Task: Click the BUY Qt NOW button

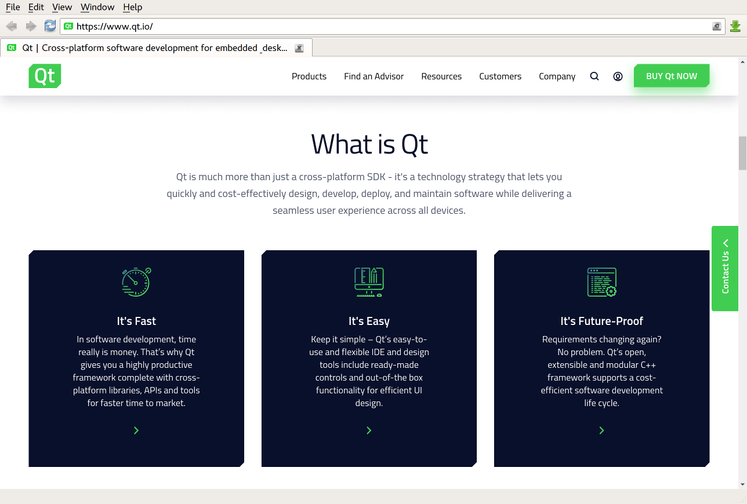Action: [671, 76]
